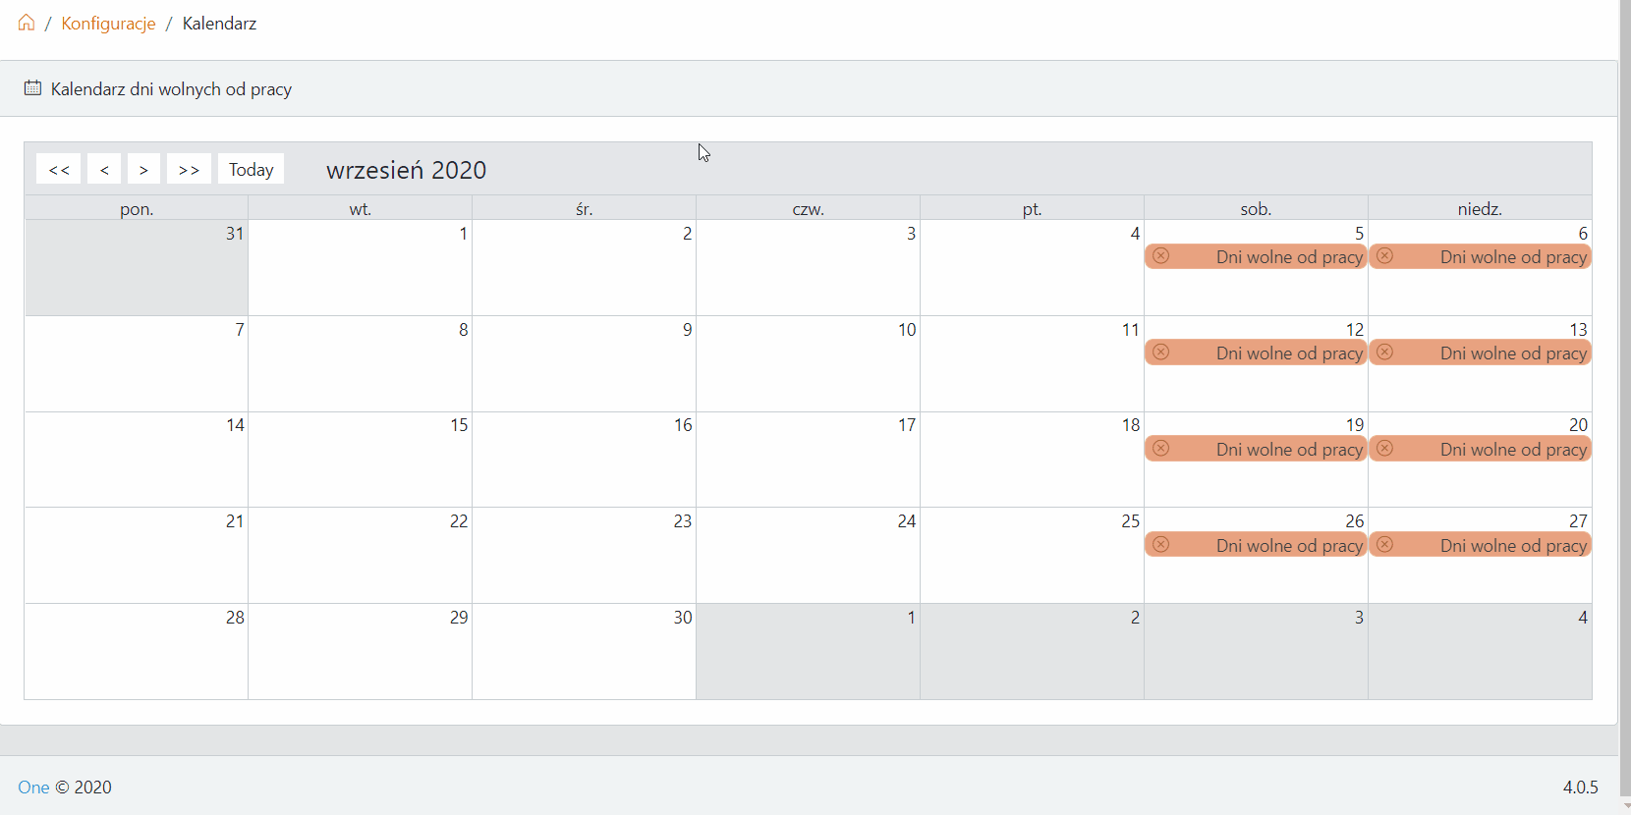Viewport: 1631px width, 815px height.
Task: Remove day off on September 27
Action: 1384,545
